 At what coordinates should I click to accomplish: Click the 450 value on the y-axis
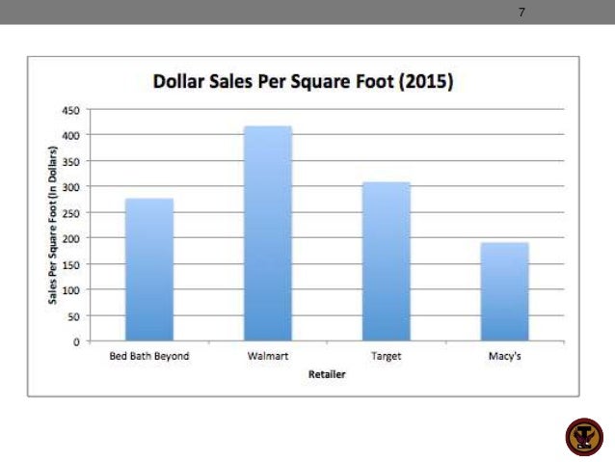tap(71, 110)
